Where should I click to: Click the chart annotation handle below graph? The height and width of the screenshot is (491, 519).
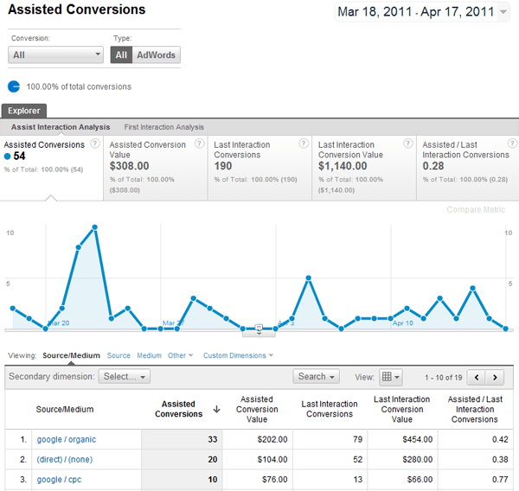click(259, 328)
